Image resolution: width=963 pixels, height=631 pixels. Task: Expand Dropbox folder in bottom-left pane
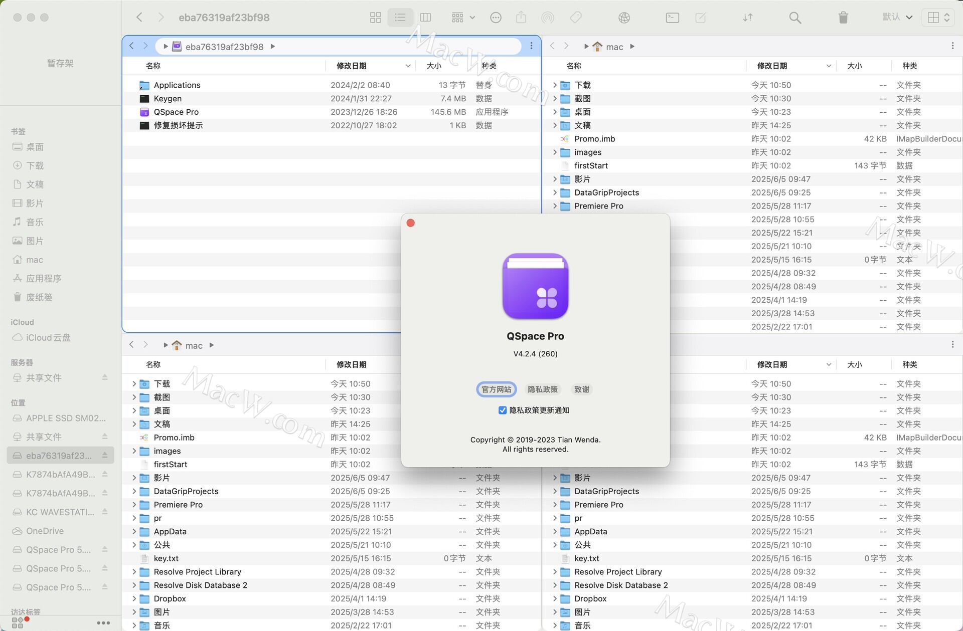(134, 598)
